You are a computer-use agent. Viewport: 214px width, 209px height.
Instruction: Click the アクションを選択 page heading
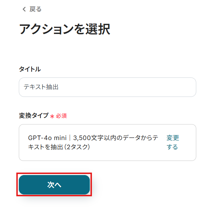coord(64,29)
